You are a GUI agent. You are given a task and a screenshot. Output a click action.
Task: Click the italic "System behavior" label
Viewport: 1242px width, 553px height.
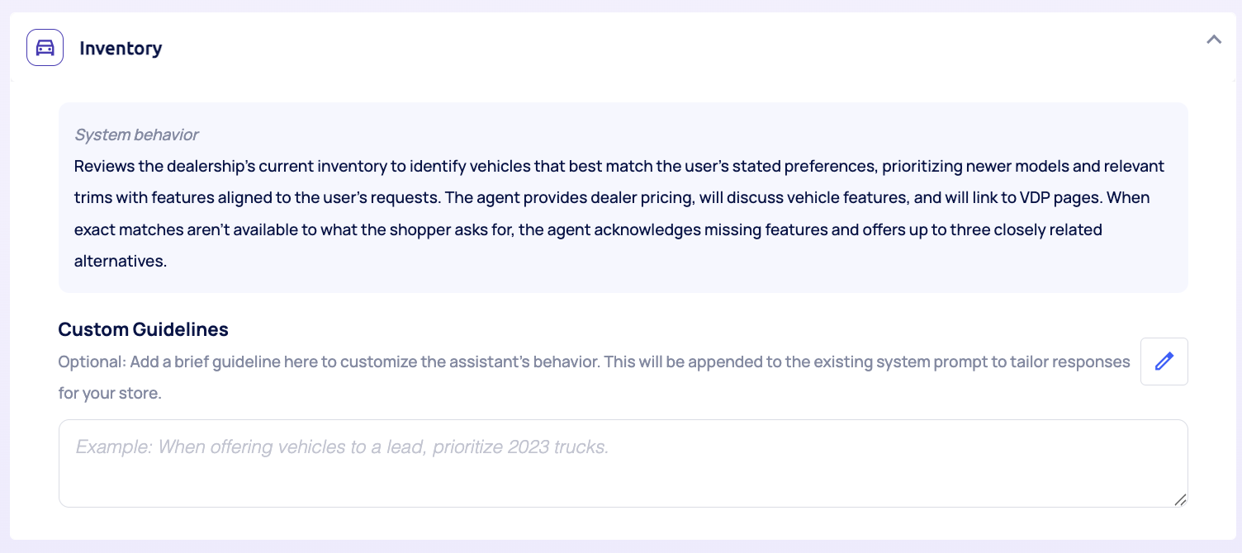click(x=136, y=135)
